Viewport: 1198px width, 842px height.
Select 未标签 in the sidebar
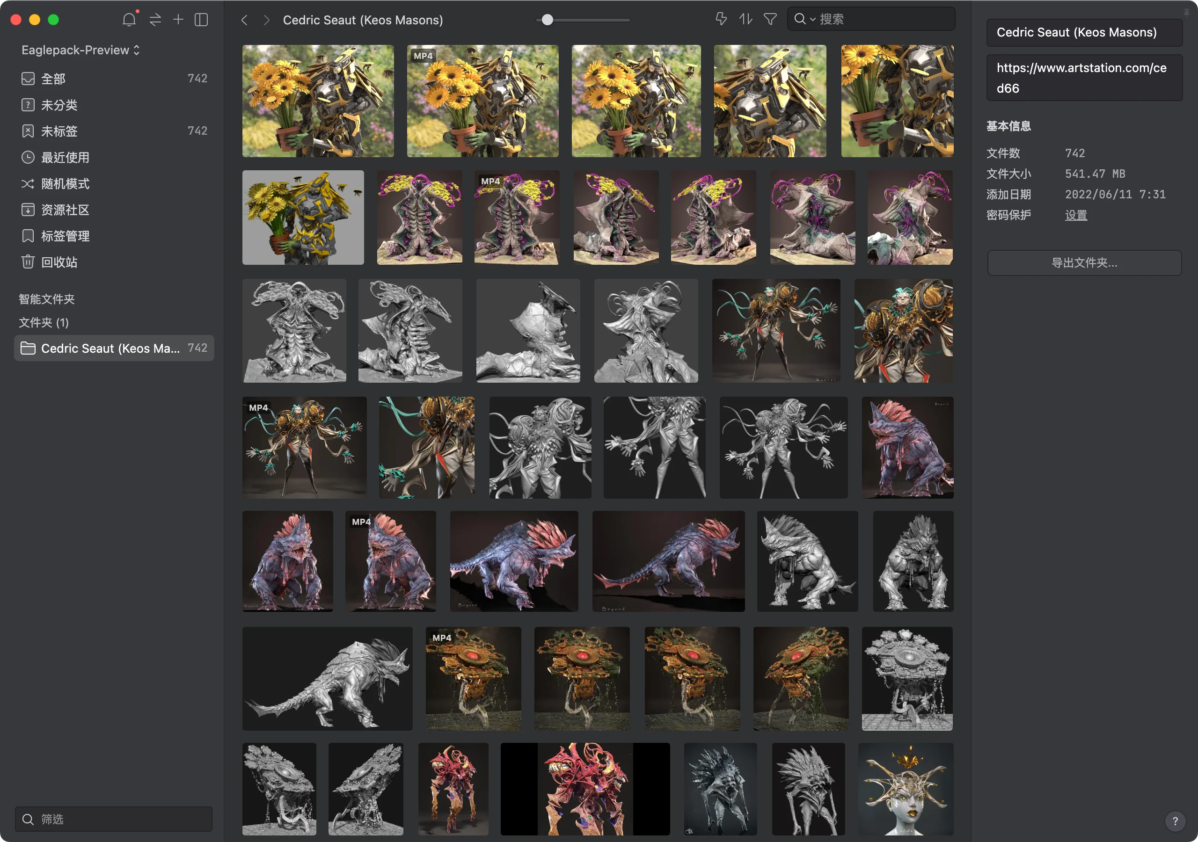click(114, 131)
